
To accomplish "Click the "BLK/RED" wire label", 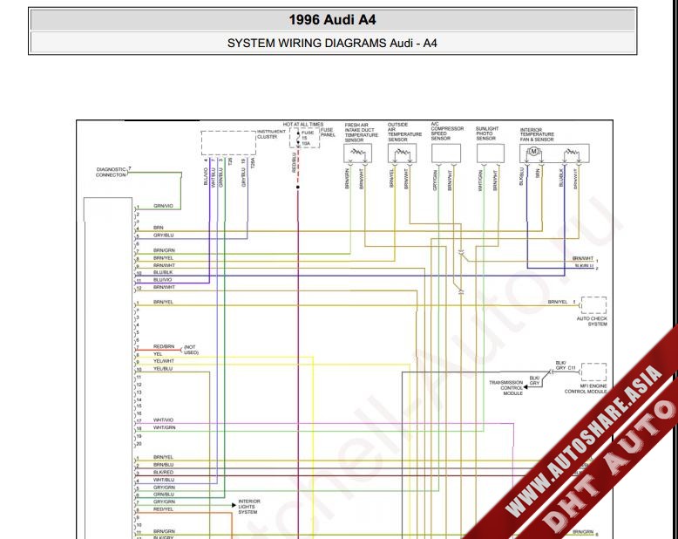I will point(164,473).
